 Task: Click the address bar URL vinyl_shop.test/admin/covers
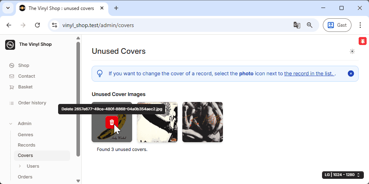(98, 25)
